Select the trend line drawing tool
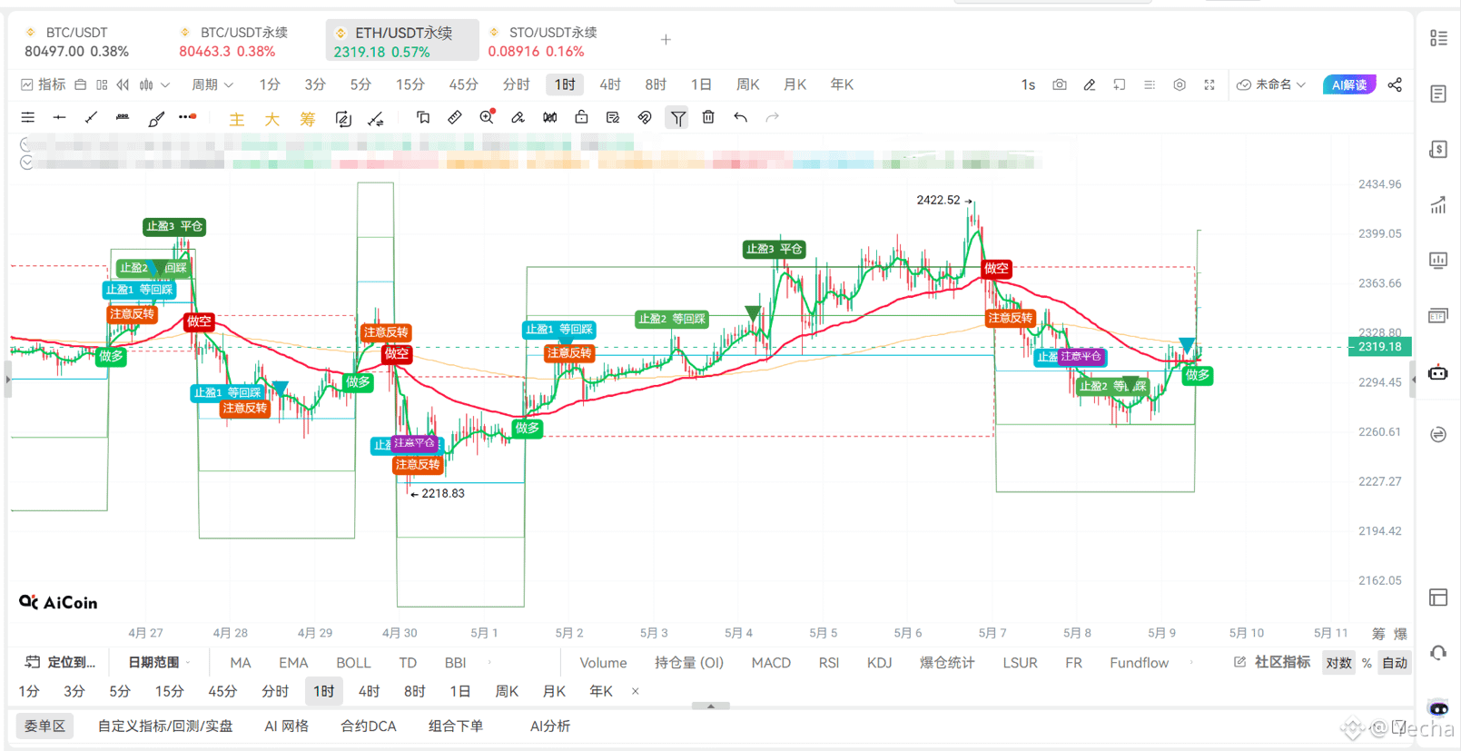 pyautogui.click(x=91, y=117)
